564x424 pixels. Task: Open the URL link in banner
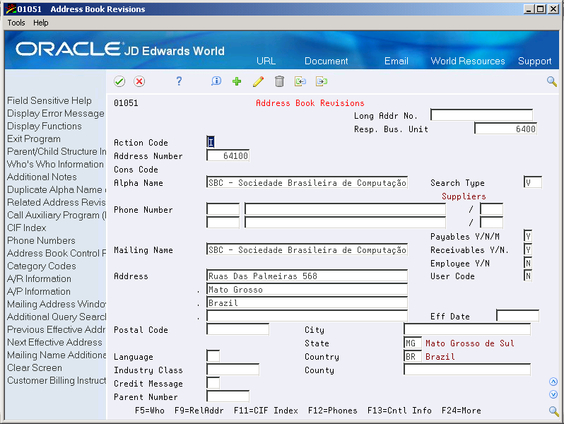coord(266,61)
